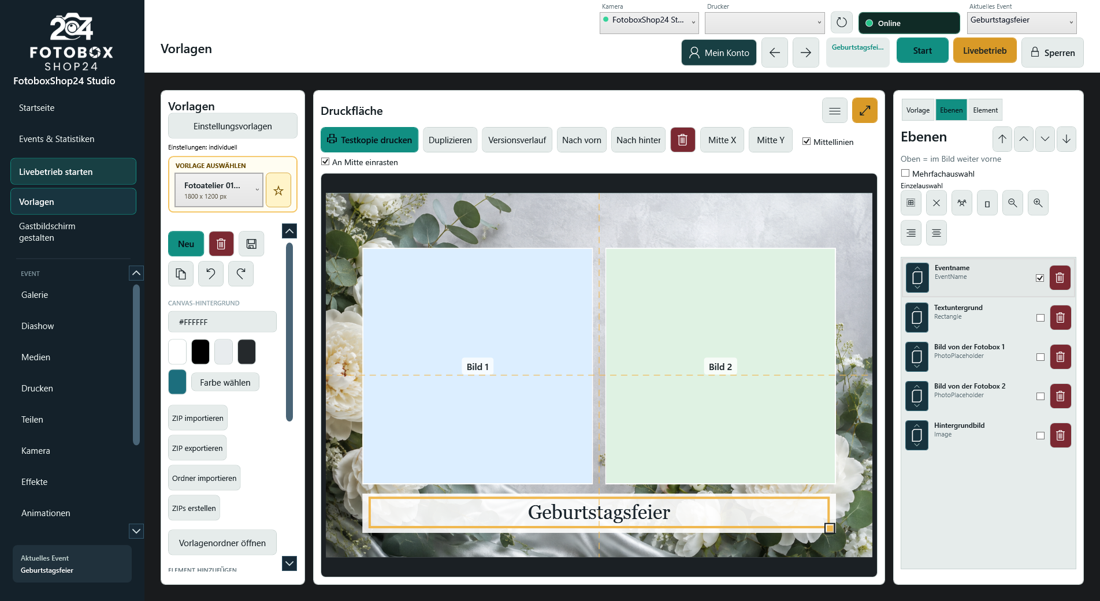This screenshot has width=1100, height=601.
Task: Switch to the Element tab
Action: pyautogui.click(x=985, y=110)
